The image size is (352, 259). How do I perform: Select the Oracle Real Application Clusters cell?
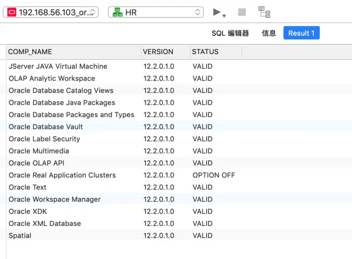(62, 175)
